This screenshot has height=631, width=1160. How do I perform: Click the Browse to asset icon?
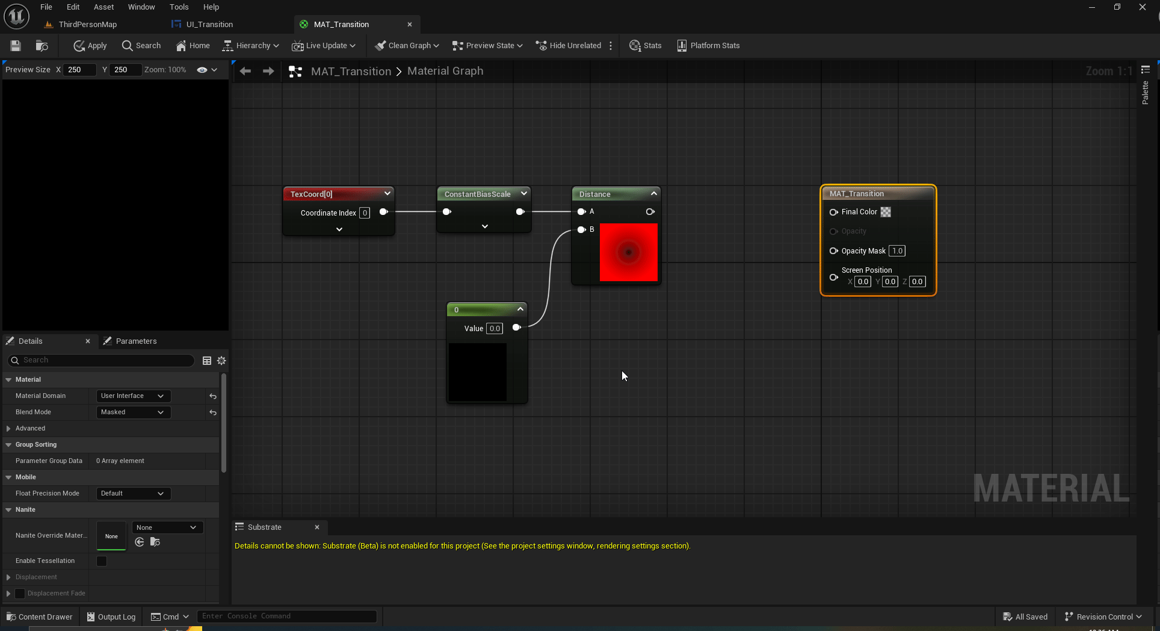(x=42, y=46)
